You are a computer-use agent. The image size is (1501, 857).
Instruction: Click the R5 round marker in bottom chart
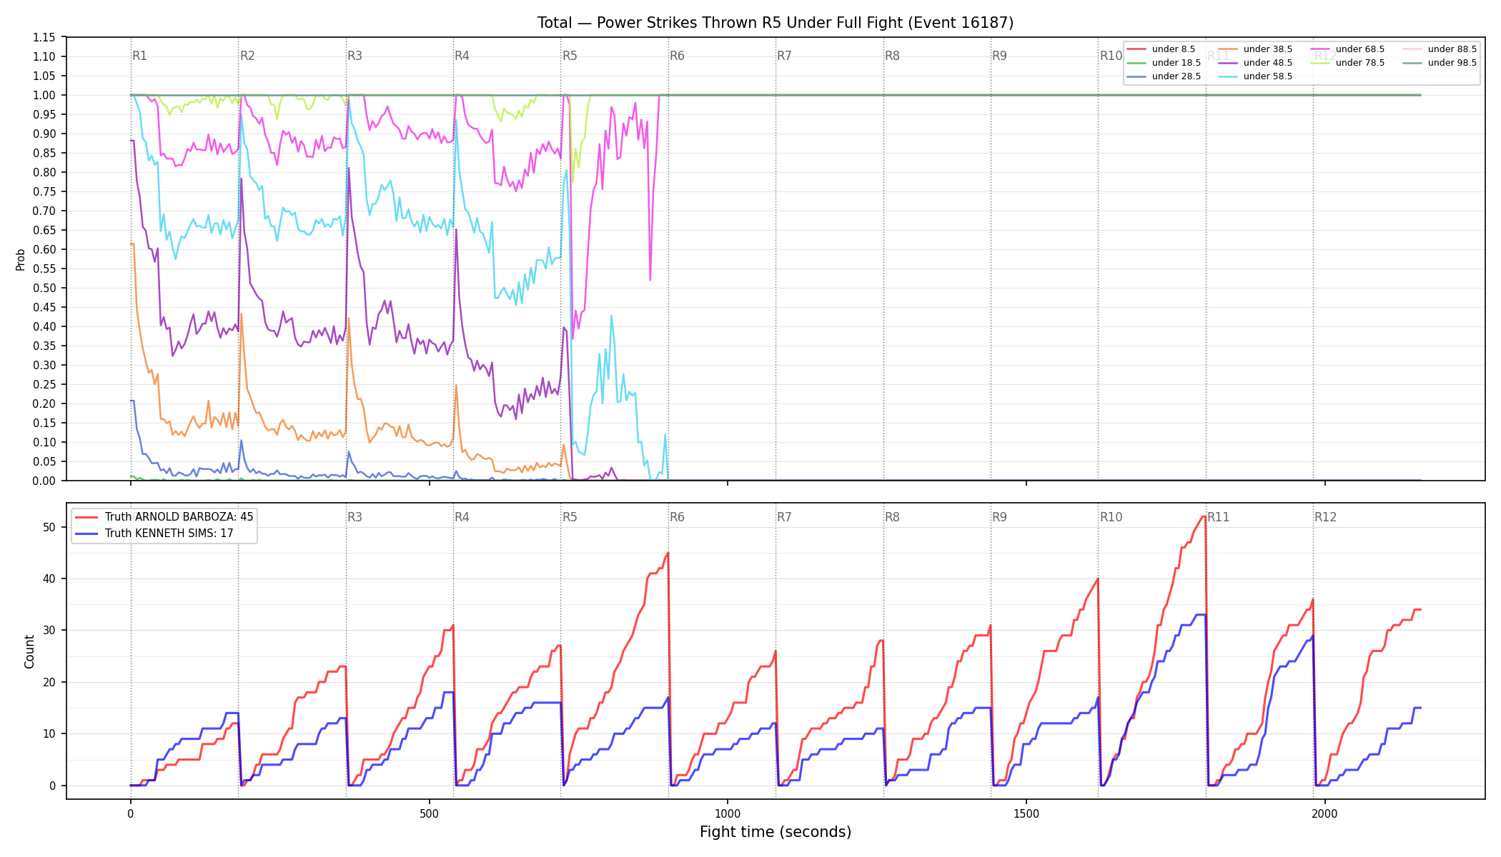click(x=570, y=517)
